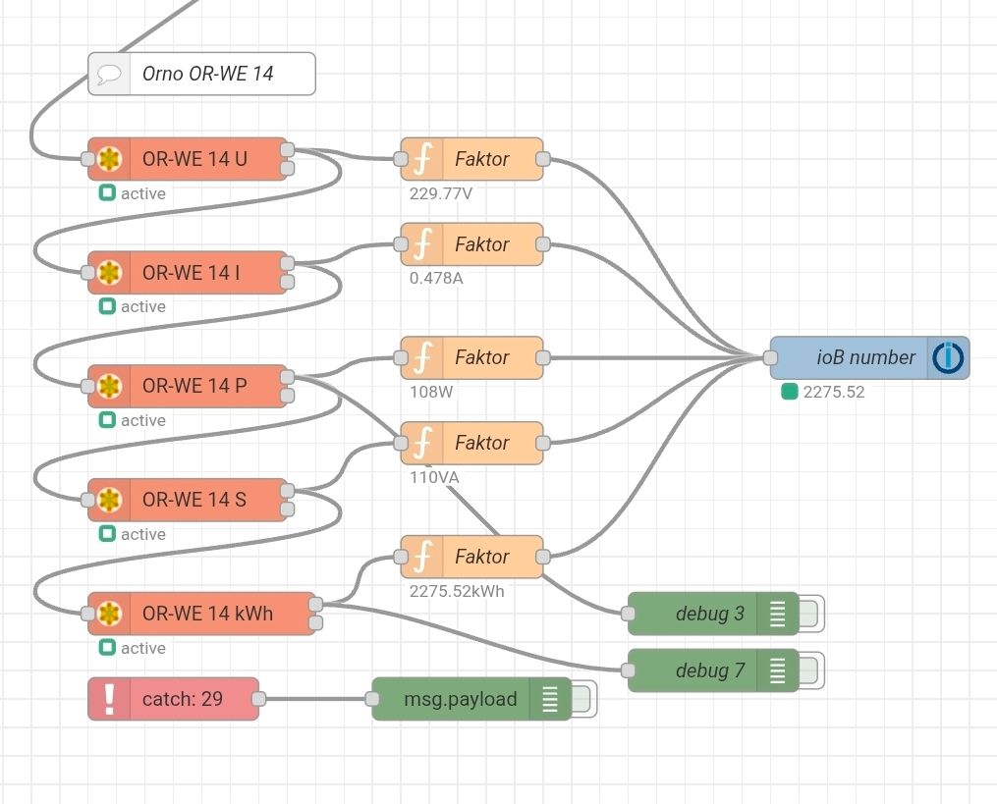Click the second output port of OR-WE 14 kWh
This screenshot has width=997, height=804.
(315, 622)
